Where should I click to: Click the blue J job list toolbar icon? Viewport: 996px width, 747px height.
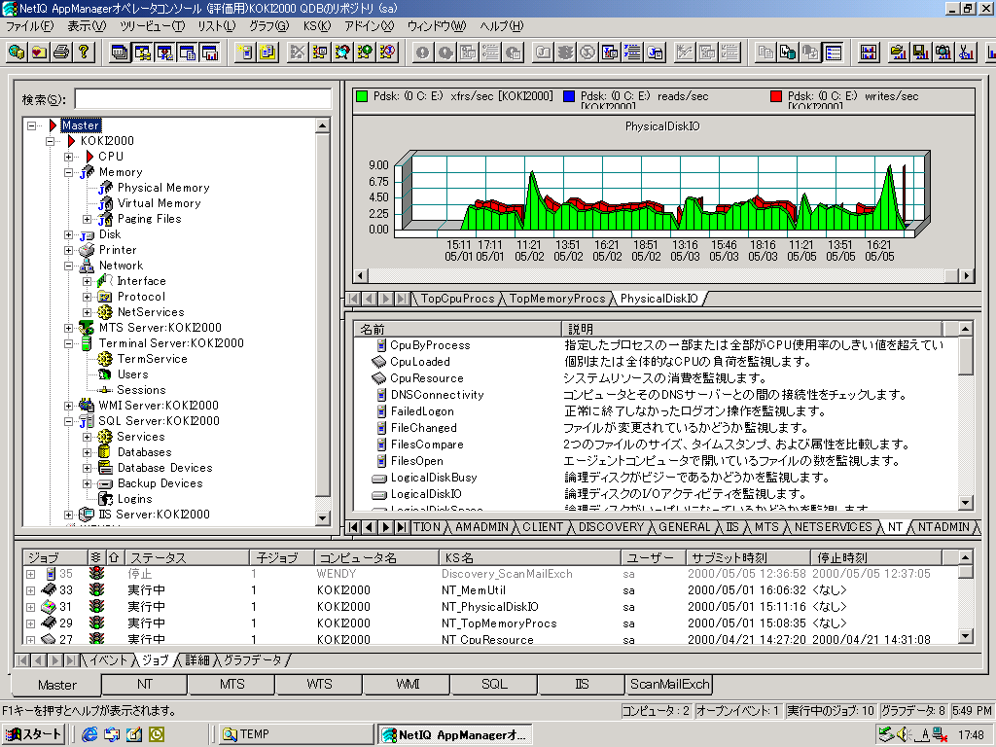(632, 52)
